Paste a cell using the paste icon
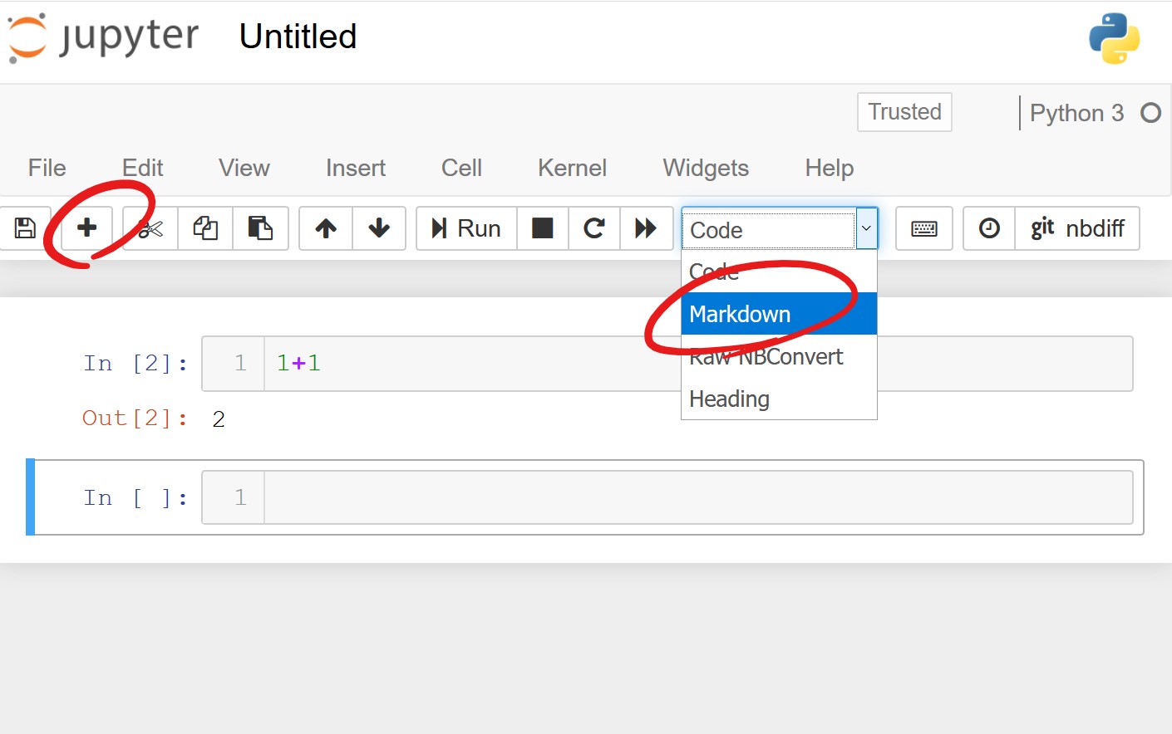Viewport: 1172px width, 734px height. click(260, 228)
